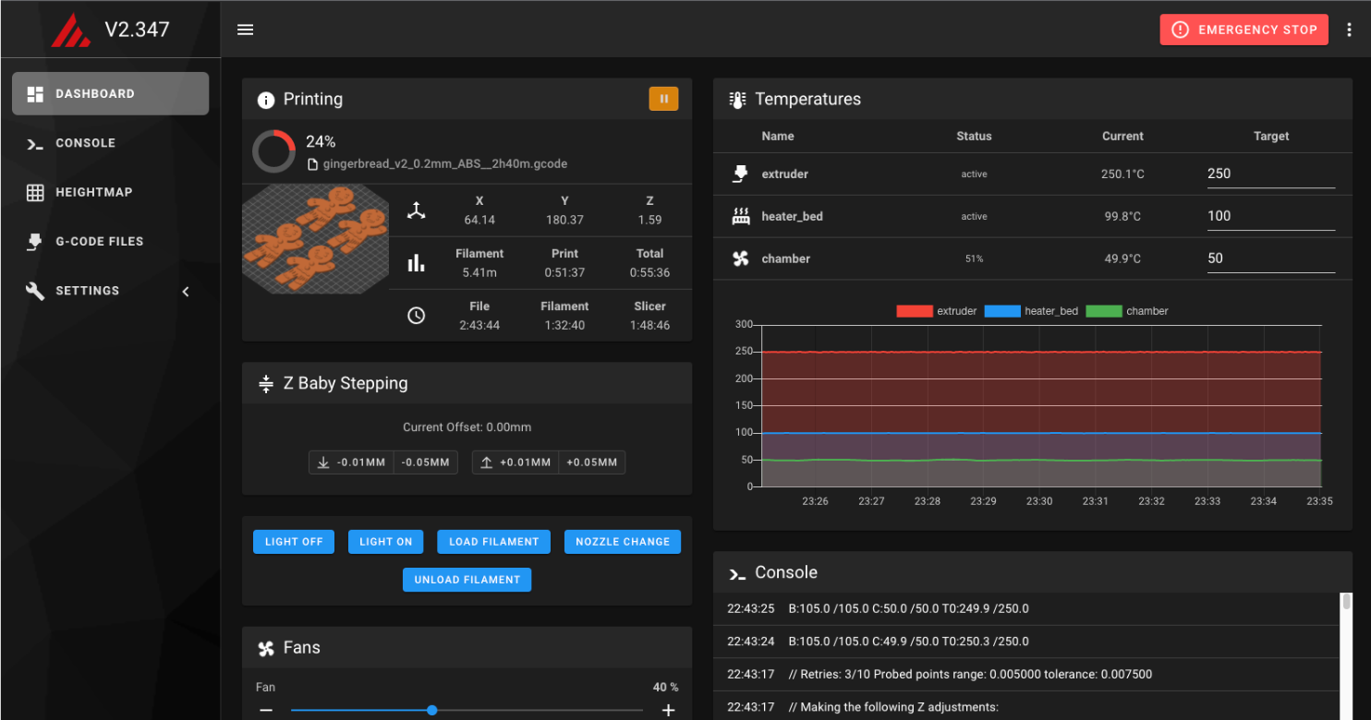Collapse the Settings submenu chevron
This screenshot has height=720, width=1371.
186,291
